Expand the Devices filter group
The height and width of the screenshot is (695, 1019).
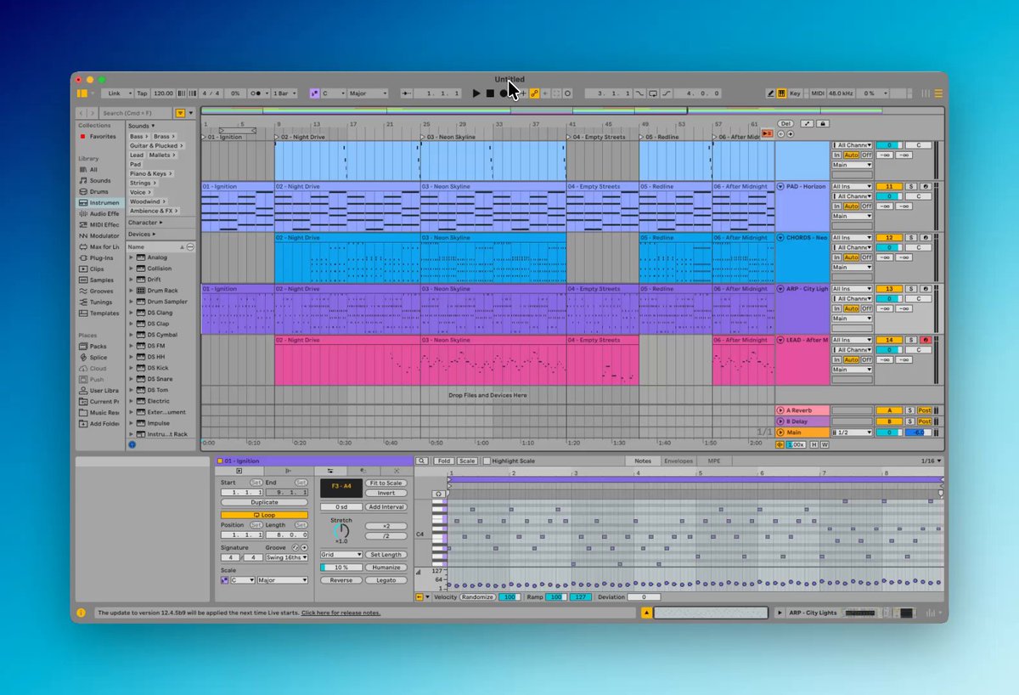click(x=141, y=234)
